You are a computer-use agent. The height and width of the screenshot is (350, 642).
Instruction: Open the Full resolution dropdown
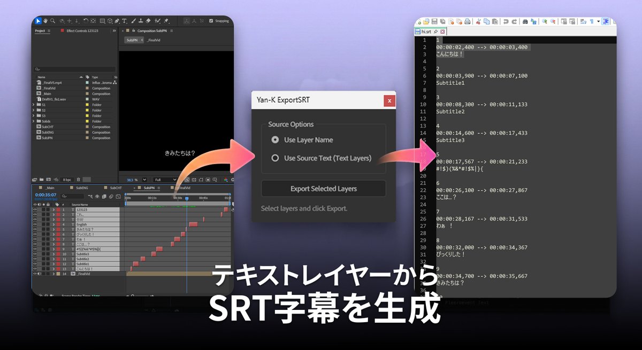coord(165,180)
